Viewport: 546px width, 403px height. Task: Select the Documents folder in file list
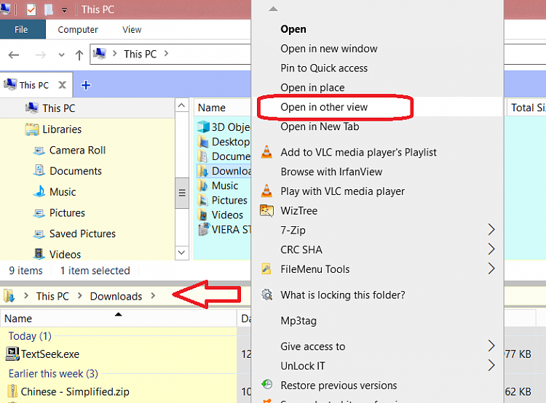(224, 156)
